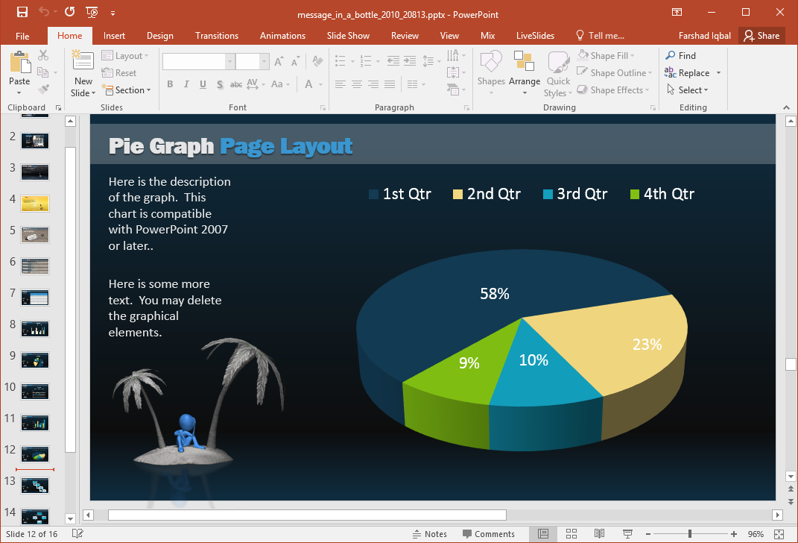This screenshot has height=543, width=798.
Task: Click the zoom slider handle
Action: tap(690, 534)
